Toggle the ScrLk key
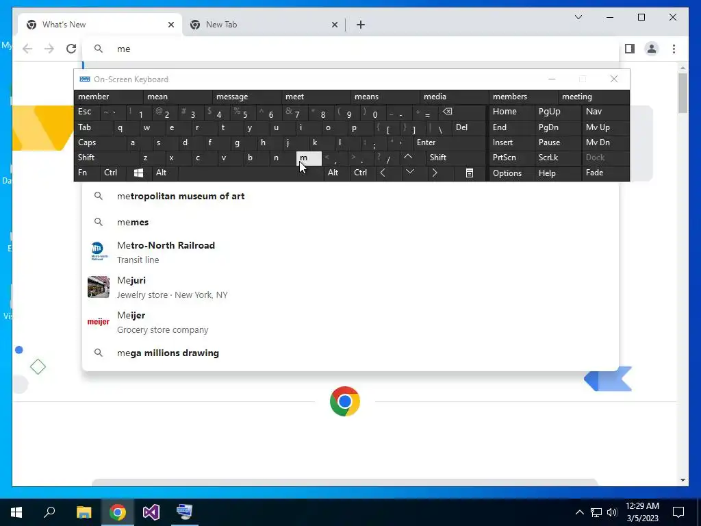Viewport: 701px width, 526px height. click(557, 158)
